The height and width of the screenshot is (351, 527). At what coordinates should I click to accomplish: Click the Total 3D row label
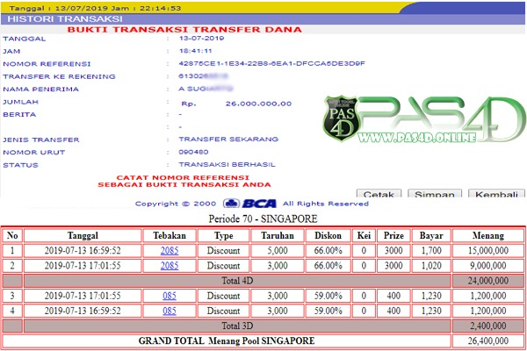click(237, 326)
